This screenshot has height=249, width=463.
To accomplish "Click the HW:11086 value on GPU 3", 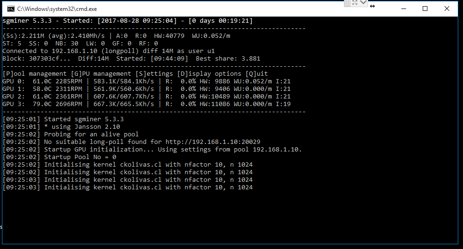I will point(215,104).
